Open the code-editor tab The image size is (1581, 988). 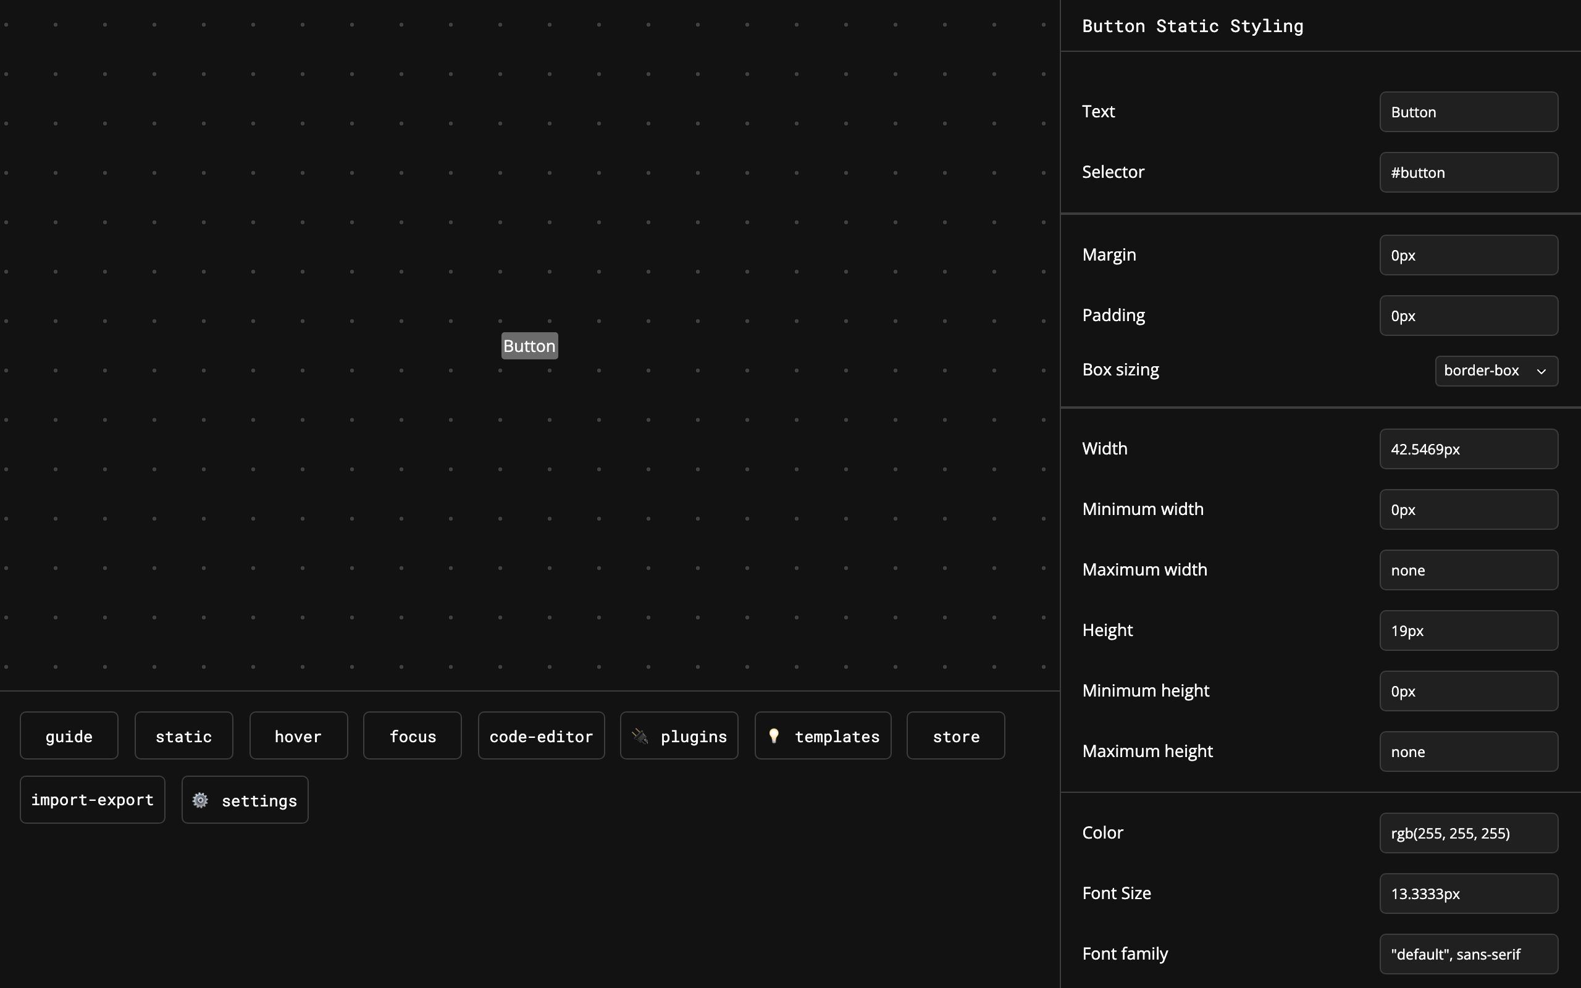541,735
